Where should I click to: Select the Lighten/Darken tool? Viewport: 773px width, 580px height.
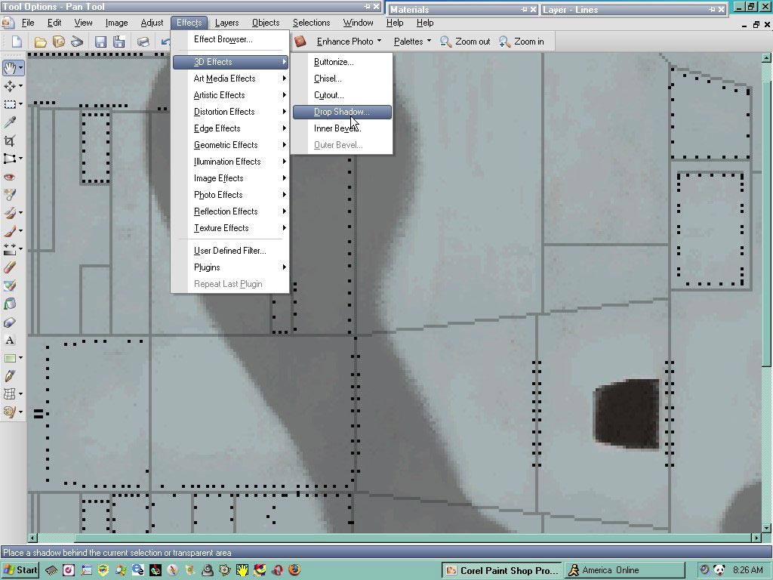coord(9,249)
